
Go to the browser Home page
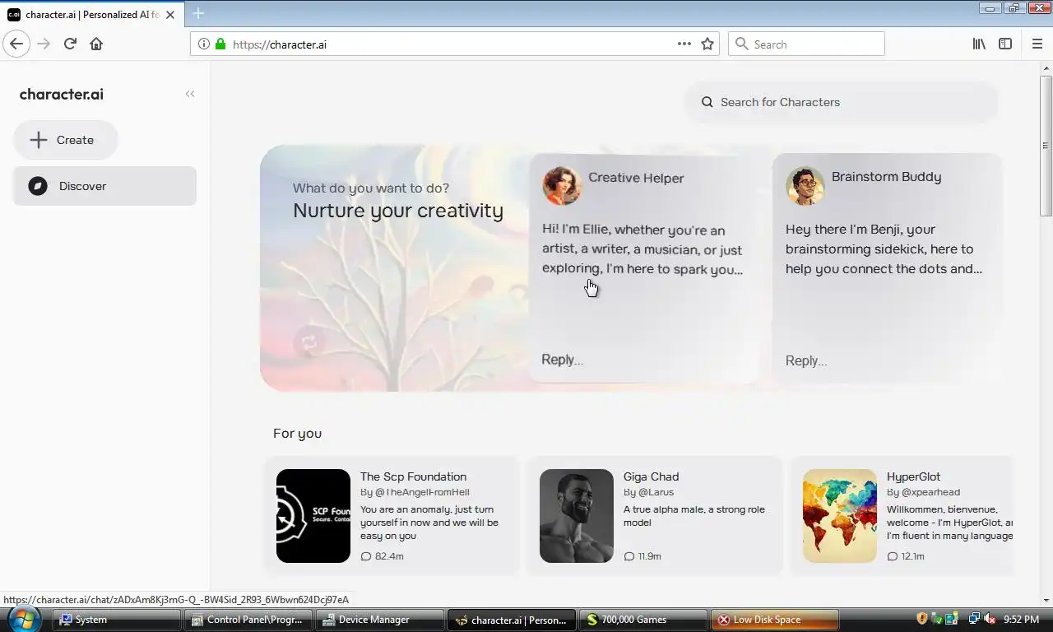(x=96, y=44)
